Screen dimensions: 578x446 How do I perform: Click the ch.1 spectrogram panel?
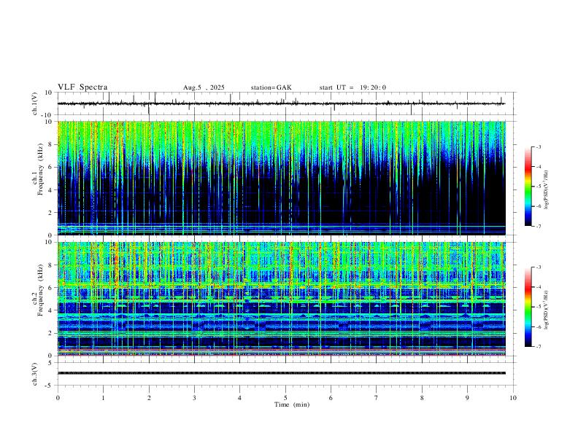click(282, 178)
